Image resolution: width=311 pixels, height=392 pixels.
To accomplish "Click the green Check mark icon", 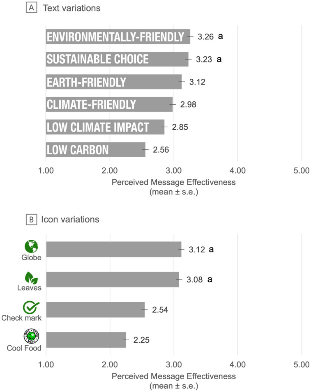I will [31, 307].
